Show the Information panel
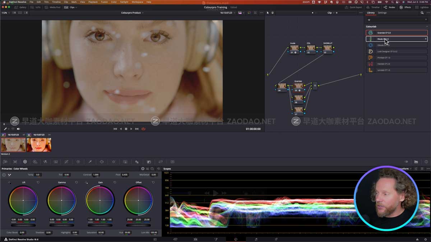 426,162
